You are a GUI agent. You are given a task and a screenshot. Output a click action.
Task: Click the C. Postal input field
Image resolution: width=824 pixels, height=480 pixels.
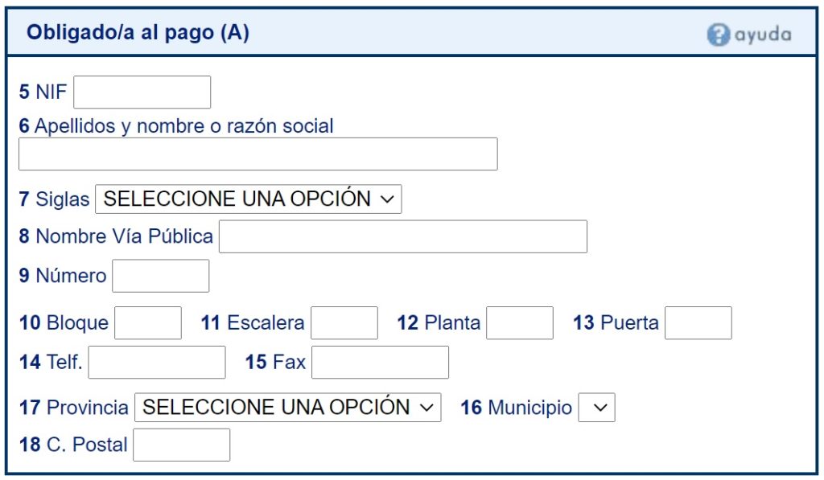click(x=181, y=445)
